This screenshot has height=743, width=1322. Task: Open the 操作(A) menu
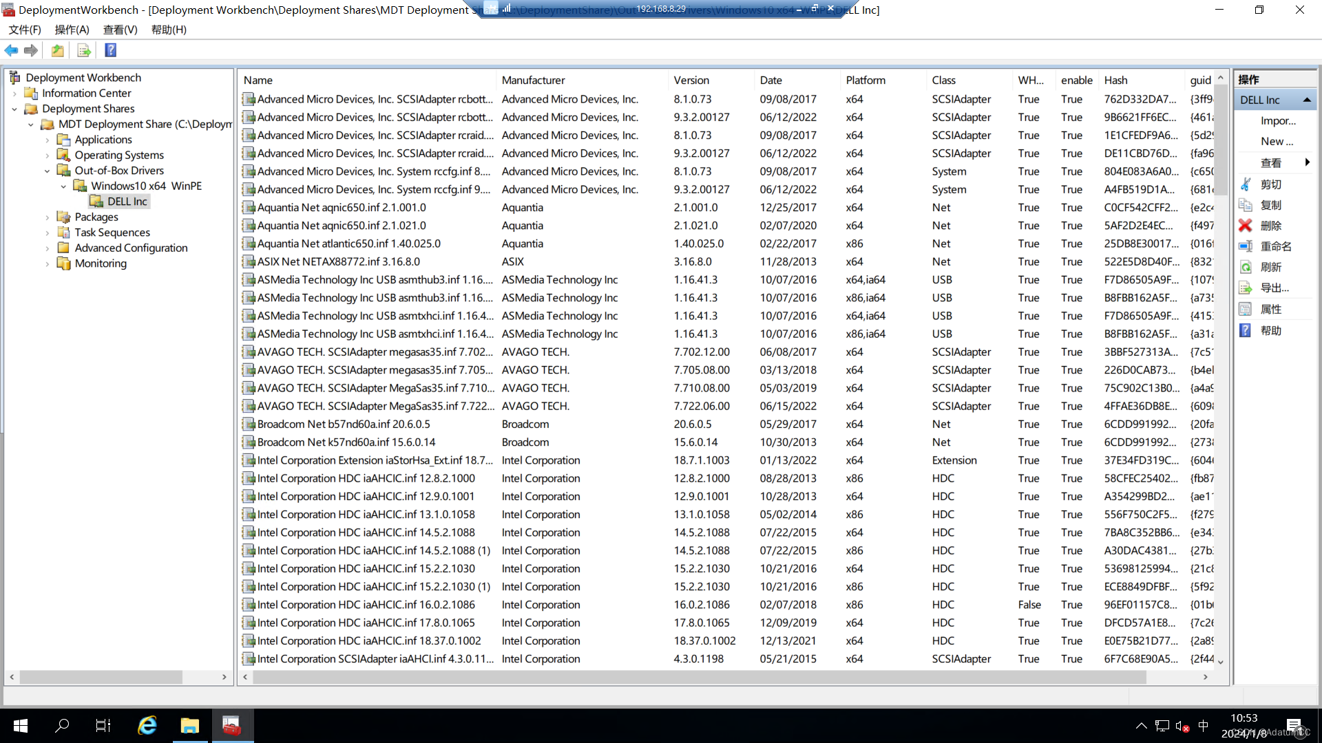72,30
